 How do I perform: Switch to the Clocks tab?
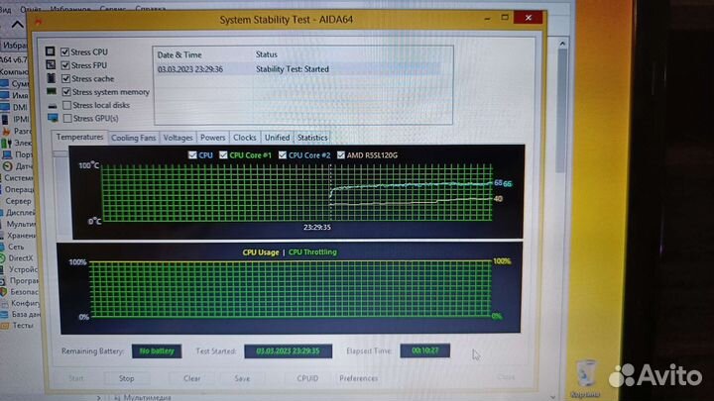pos(245,138)
